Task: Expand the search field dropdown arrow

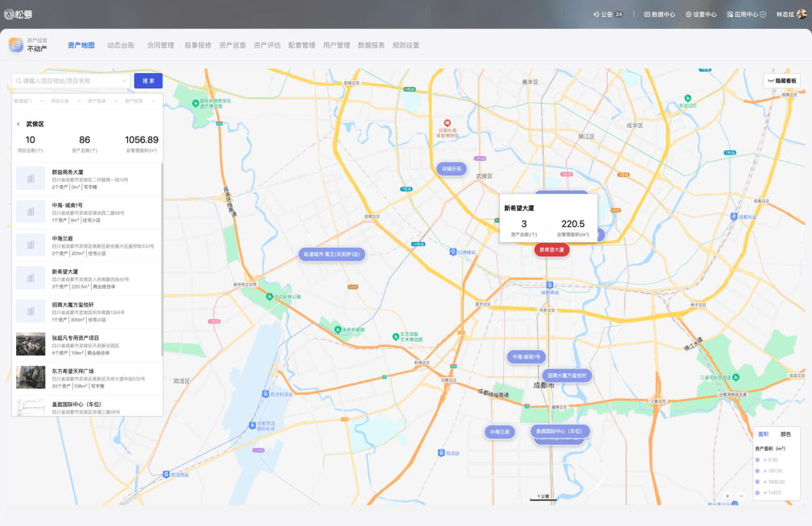Action: point(125,81)
